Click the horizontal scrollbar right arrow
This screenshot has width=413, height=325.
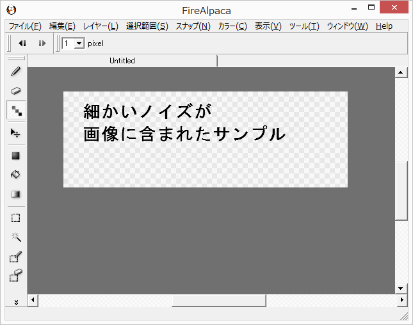point(402,300)
